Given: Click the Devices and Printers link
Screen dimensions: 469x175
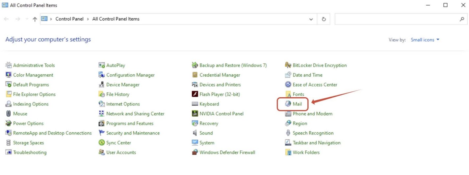Looking at the screenshot, I should (220, 85).
